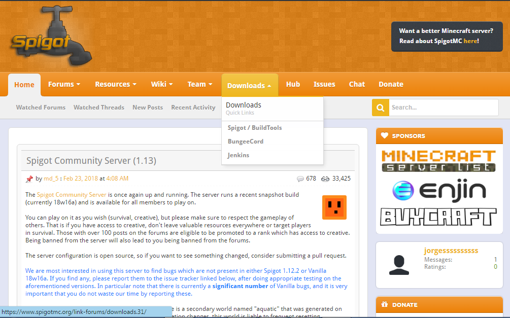Select BungeeCord quick link
This screenshot has height=318, width=510.
point(246,142)
